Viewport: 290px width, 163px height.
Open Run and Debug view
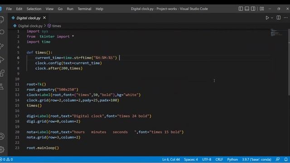pos(2,59)
